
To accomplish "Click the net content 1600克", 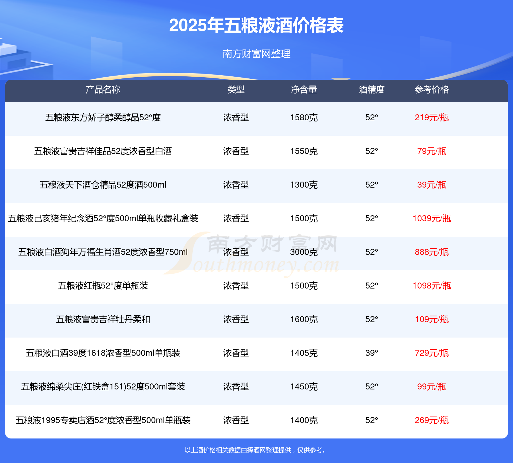I will pyautogui.click(x=304, y=319).
